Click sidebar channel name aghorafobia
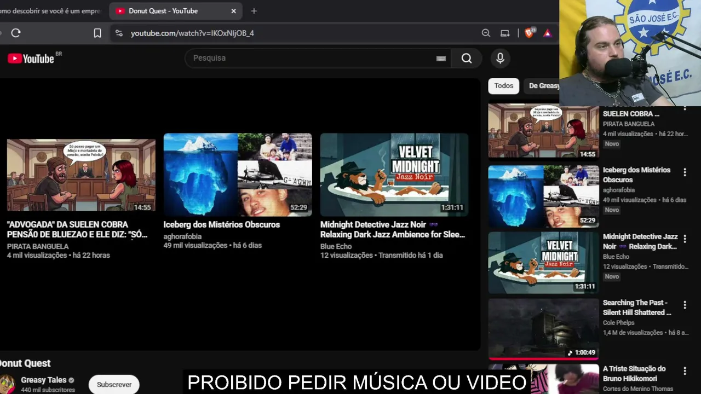701x394 pixels. point(619,190)
